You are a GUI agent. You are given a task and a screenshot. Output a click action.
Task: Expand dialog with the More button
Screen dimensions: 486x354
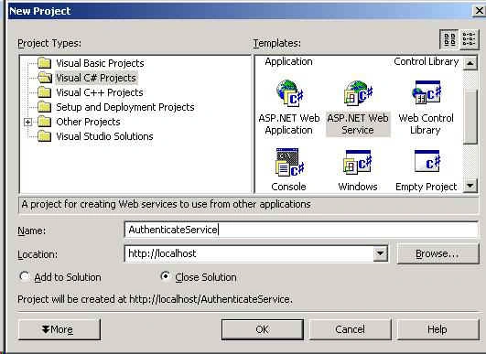coord(59,329)
